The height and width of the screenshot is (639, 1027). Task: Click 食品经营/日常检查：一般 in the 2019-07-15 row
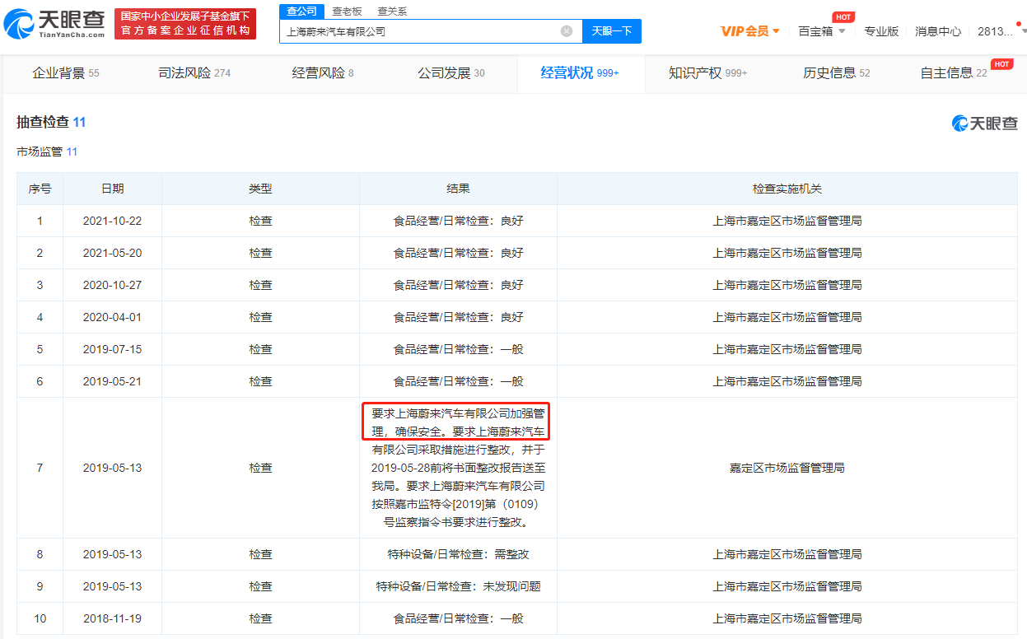458,349
